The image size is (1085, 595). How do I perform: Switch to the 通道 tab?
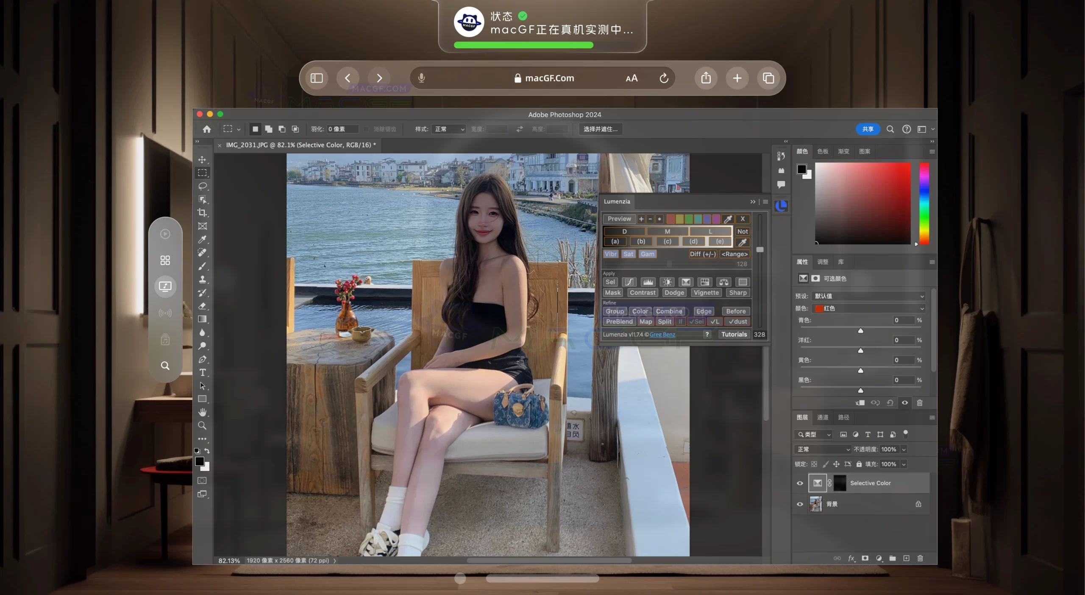click(x=823, y=417)
